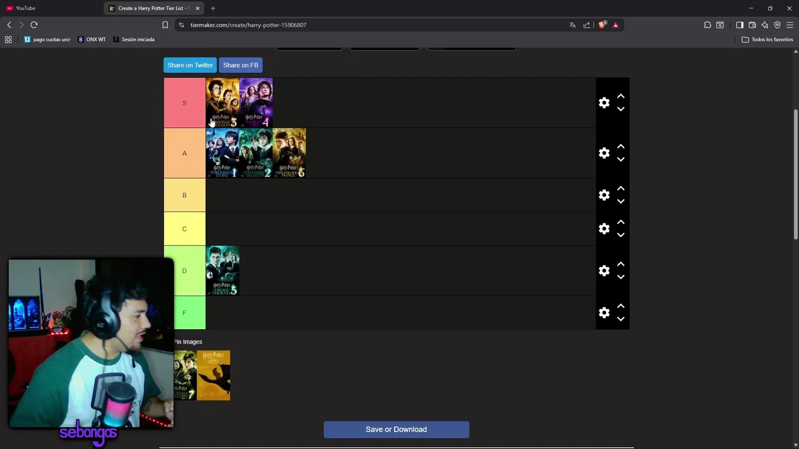Open settings gear for the S tier row
Viewport: 799px width, 449px height.
[604, 103]
